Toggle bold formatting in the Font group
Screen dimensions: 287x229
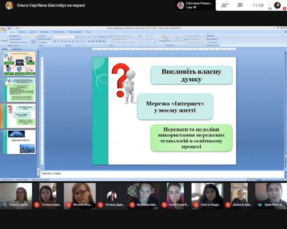(55, 41)
